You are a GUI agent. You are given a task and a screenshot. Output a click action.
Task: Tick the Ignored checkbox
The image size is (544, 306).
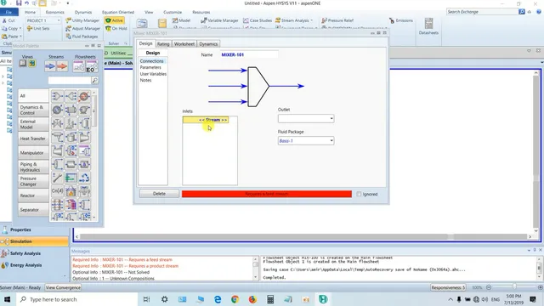click(x=359, y=194)
